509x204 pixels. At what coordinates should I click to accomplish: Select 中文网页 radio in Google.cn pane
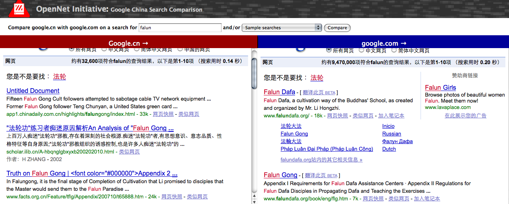tap(104, 49)
